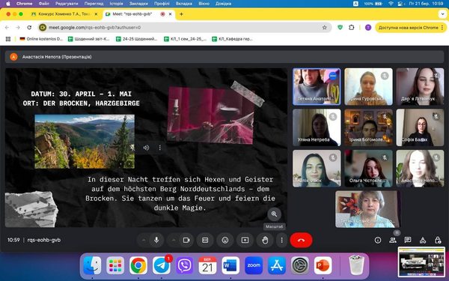
Task: Open the chat messages panel
Action: pyautogui.click(x=408, y=240)
